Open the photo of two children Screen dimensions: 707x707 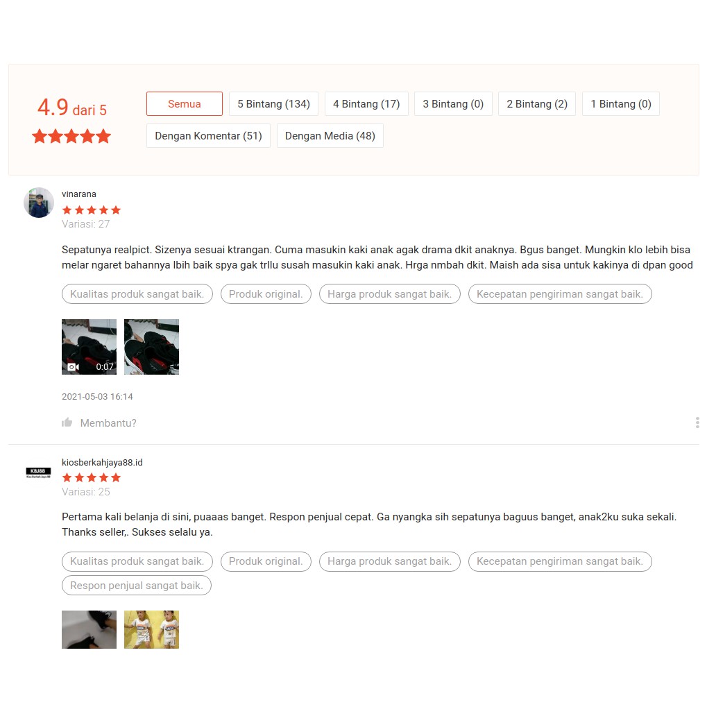[151, 629]
